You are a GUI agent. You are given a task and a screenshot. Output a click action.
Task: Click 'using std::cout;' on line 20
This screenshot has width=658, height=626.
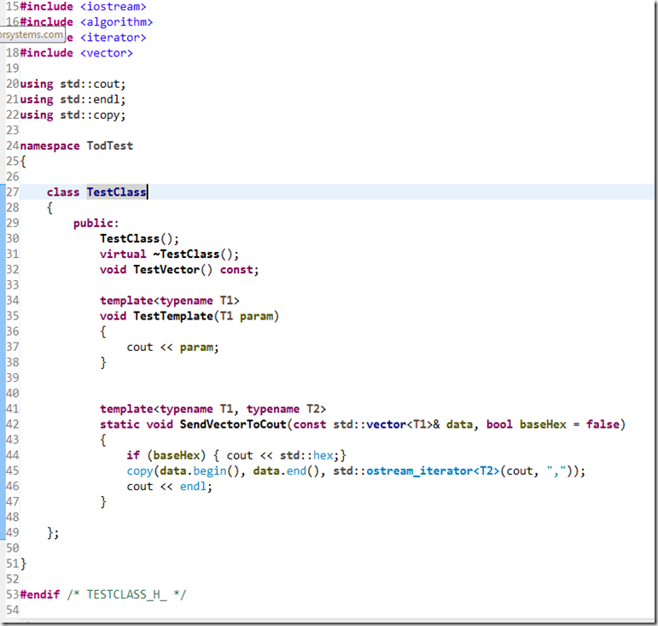pos(73,84)
